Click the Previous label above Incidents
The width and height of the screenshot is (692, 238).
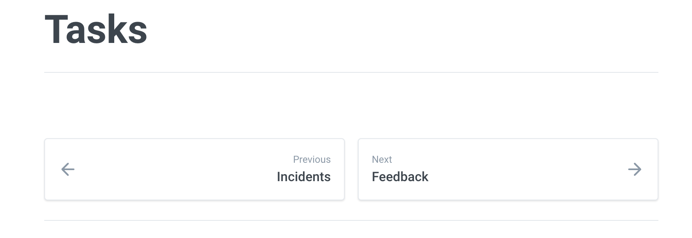point(312,159)
